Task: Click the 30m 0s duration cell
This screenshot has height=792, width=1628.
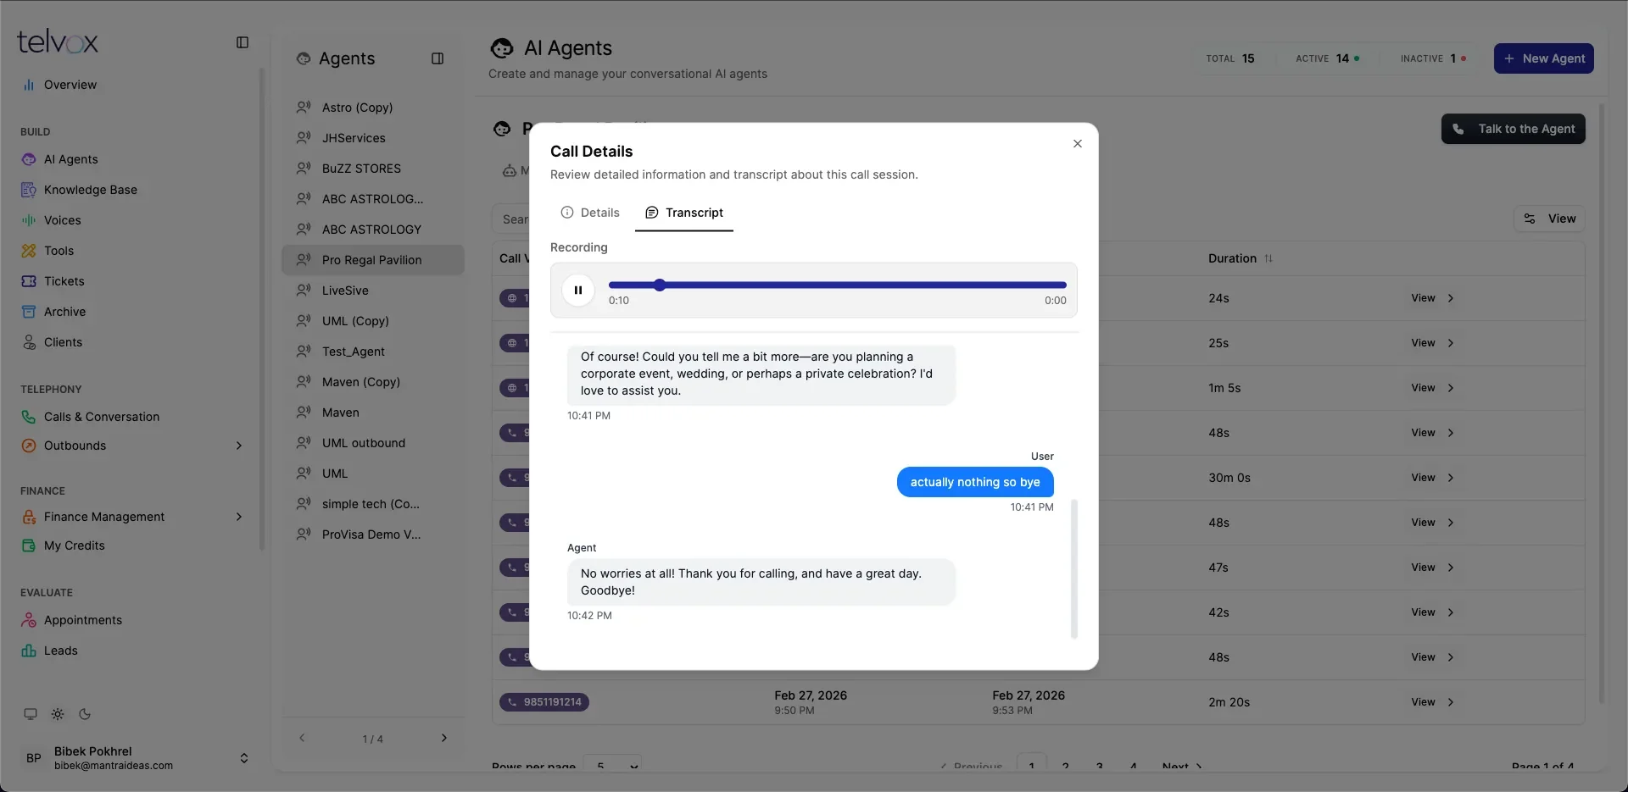Action: (x=1229, y=478)
